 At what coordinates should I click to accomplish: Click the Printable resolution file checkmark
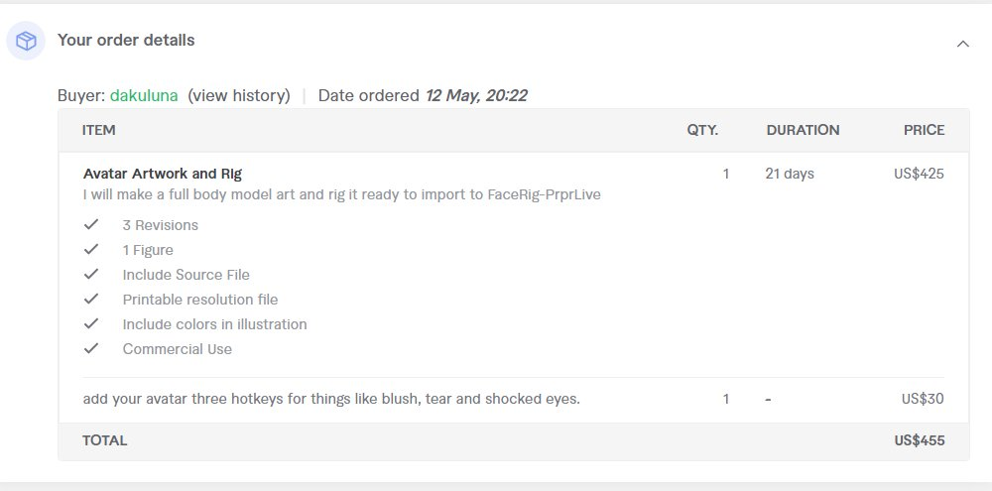(x=91, y=299)
